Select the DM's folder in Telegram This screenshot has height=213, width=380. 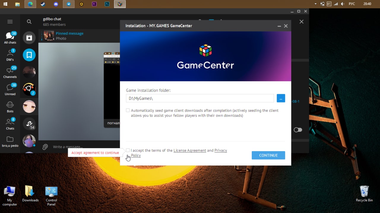pyautogui.click(x=10, y=55)
